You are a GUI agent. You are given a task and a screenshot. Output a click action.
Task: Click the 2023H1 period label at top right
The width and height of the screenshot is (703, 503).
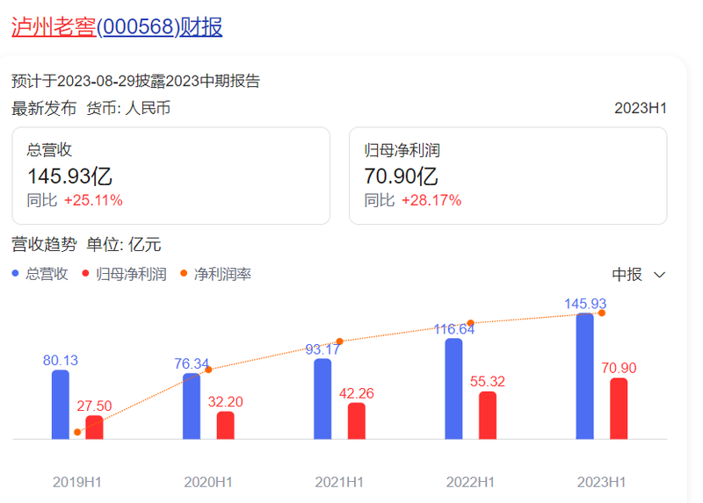tap(641, 108)
